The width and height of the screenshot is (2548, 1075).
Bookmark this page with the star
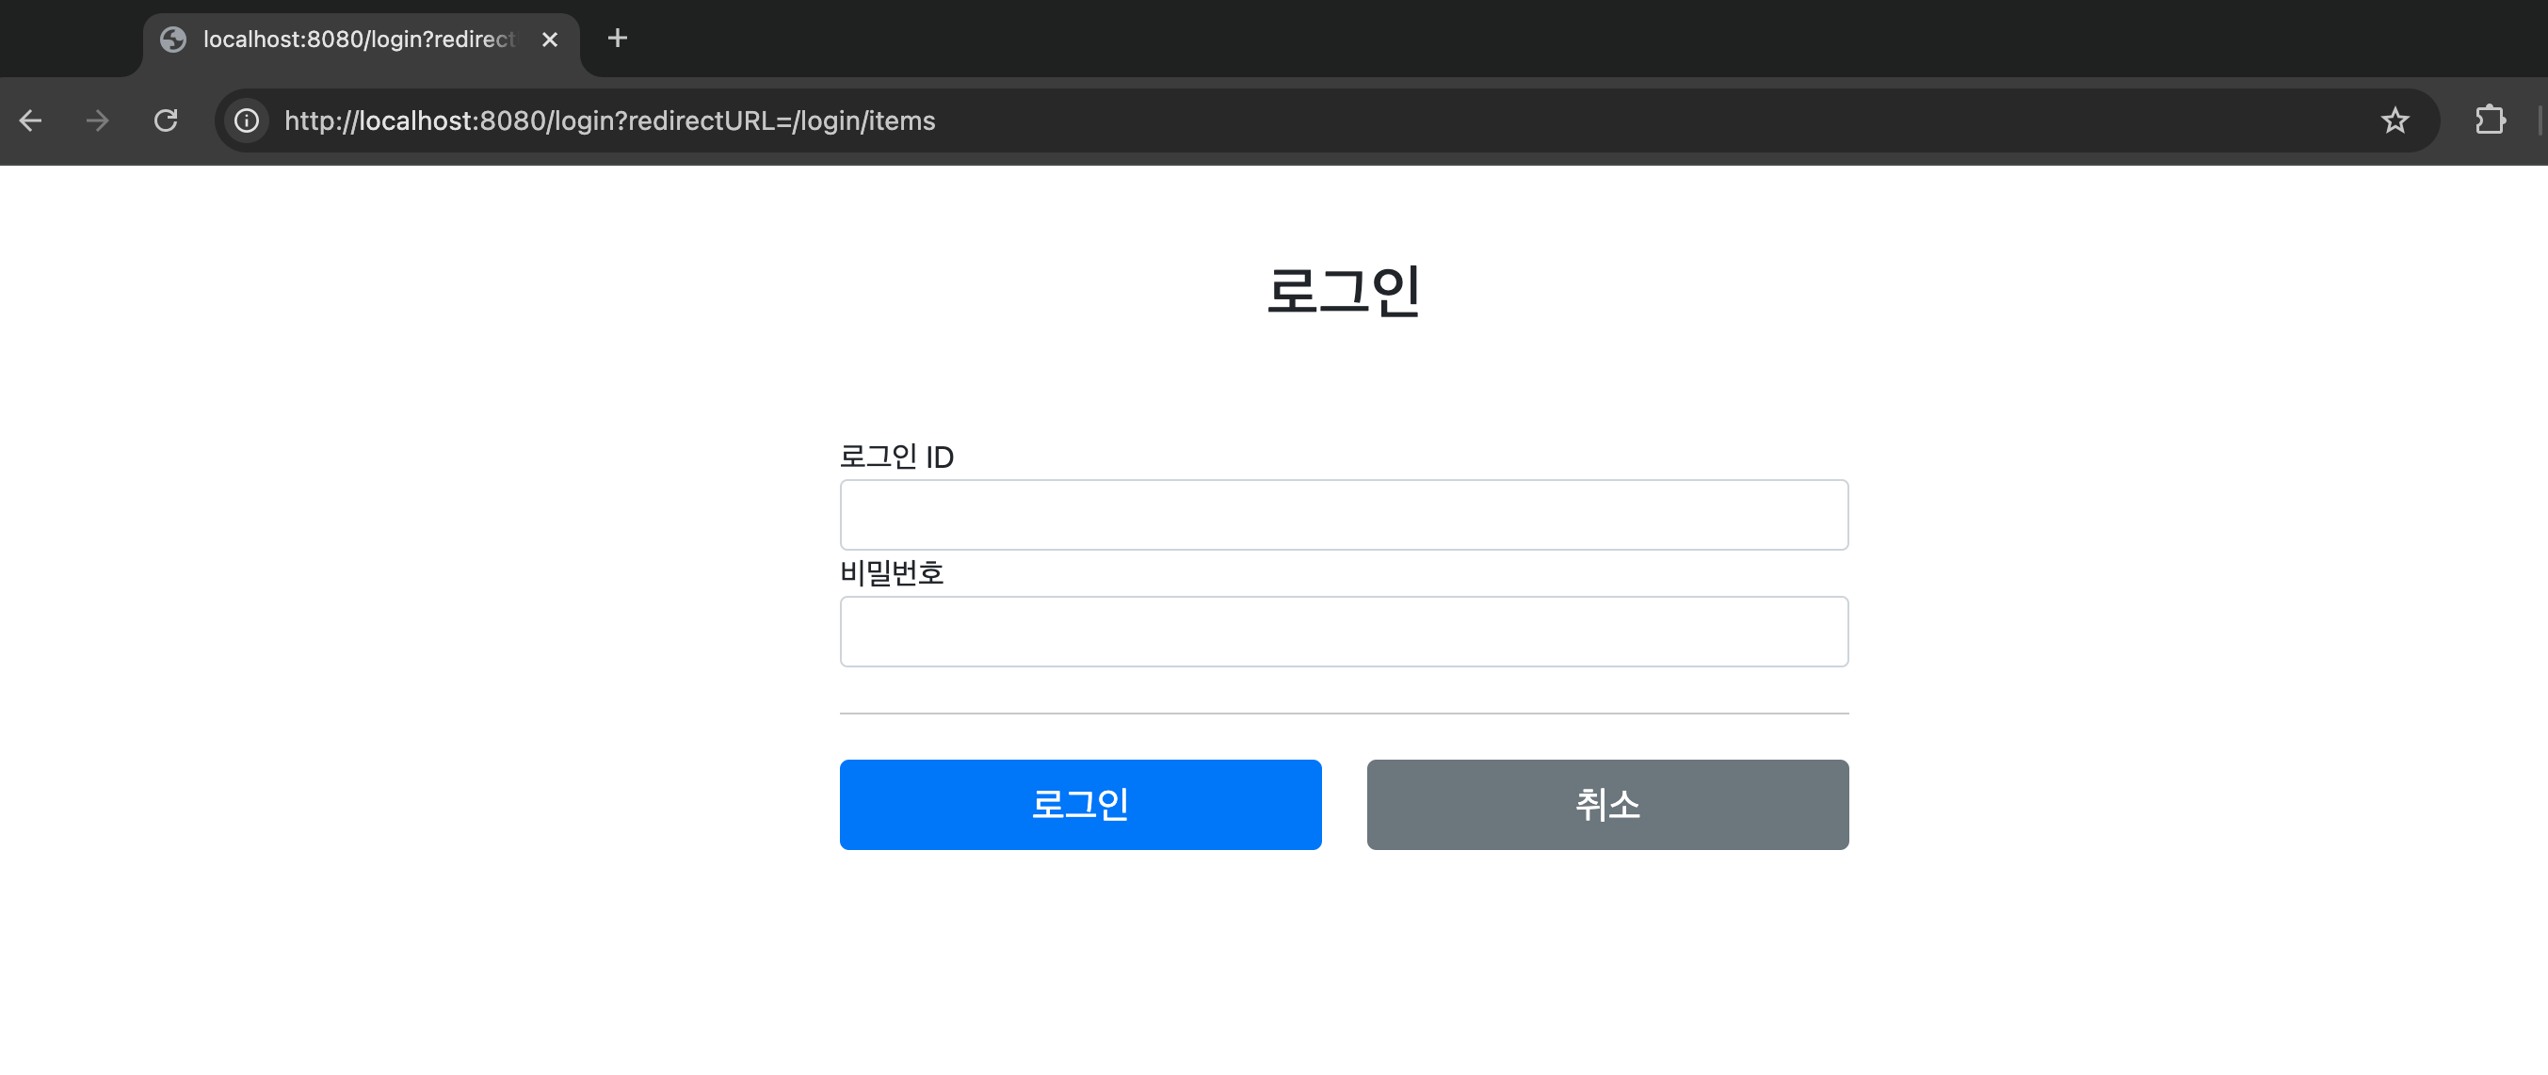[2394, 120]
